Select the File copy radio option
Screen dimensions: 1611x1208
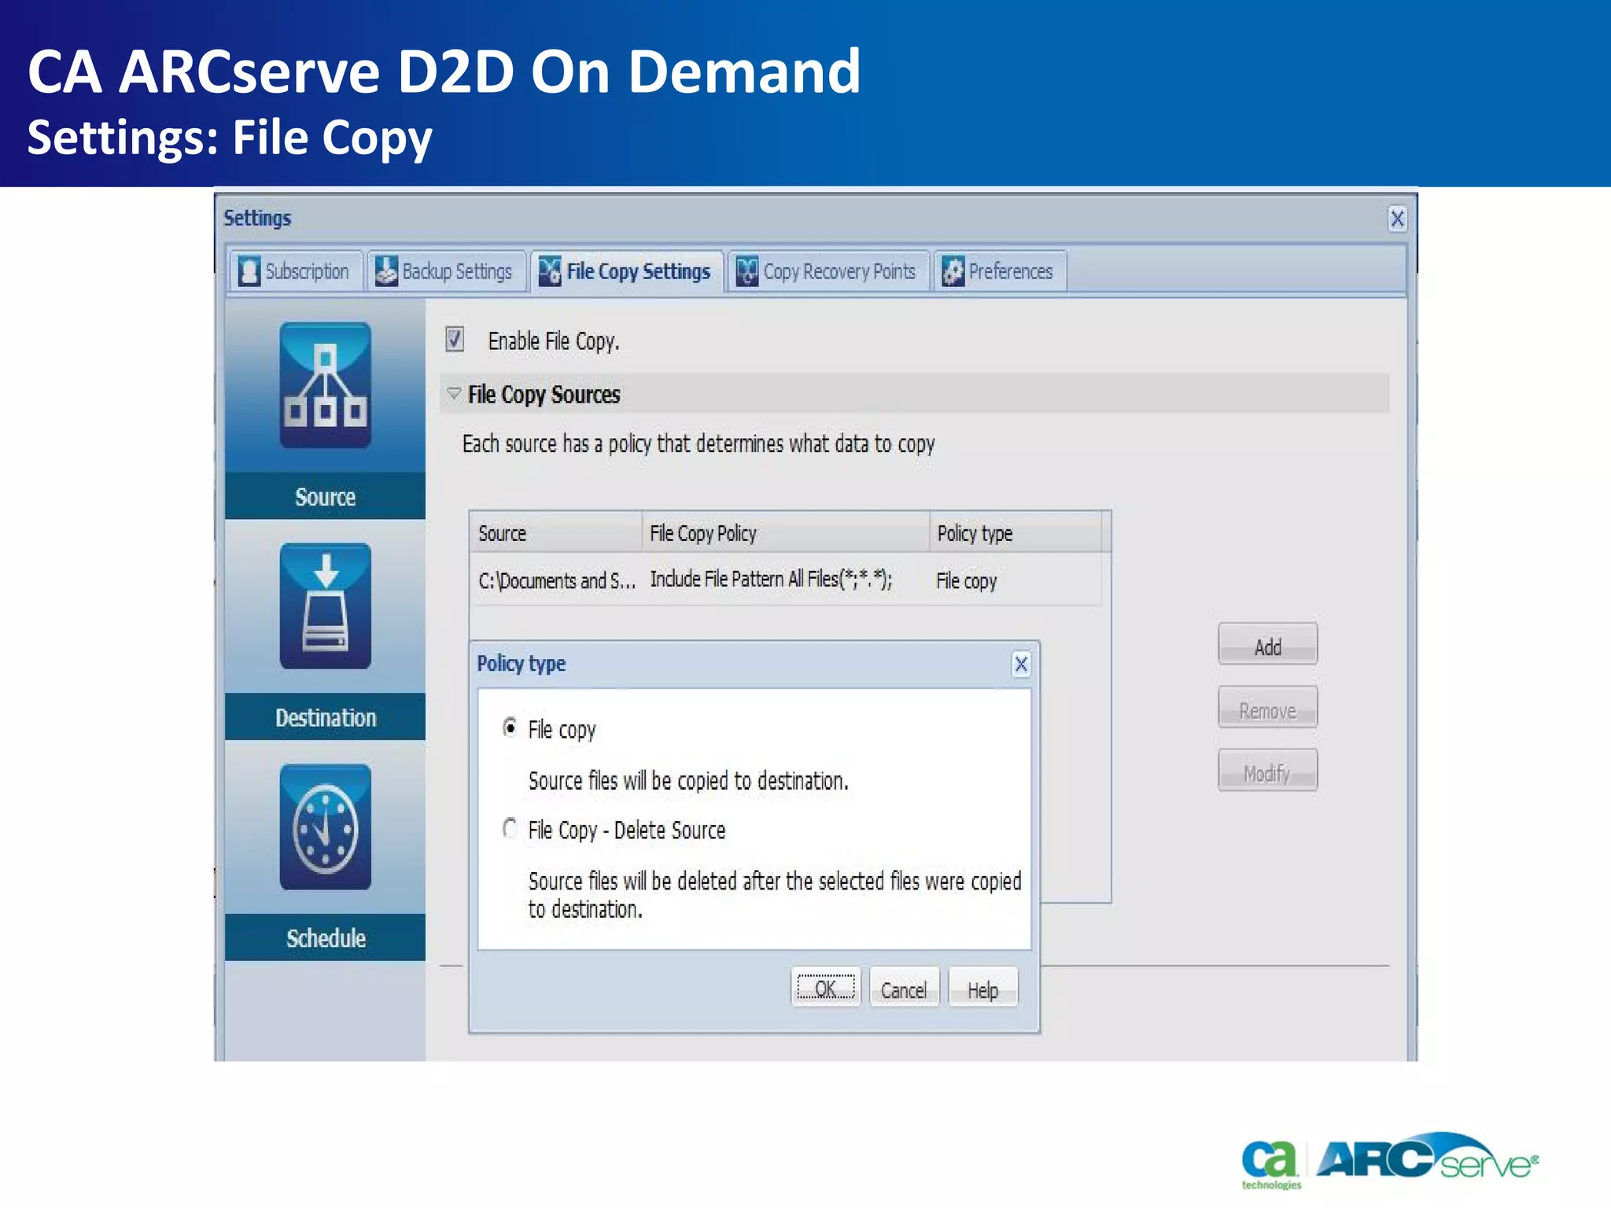(510, 728)
